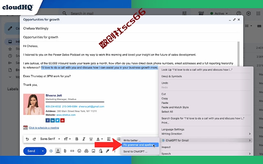263x164 pixels.
Task: Choose Fix grammar and spelling
Action: coord(140,145)
